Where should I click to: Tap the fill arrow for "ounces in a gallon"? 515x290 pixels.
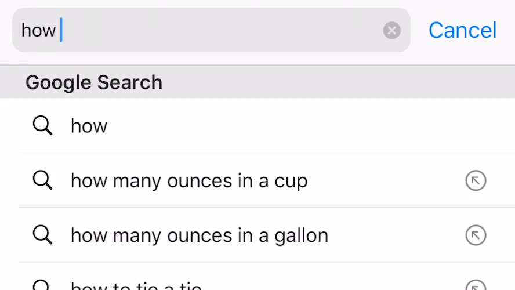476,235
